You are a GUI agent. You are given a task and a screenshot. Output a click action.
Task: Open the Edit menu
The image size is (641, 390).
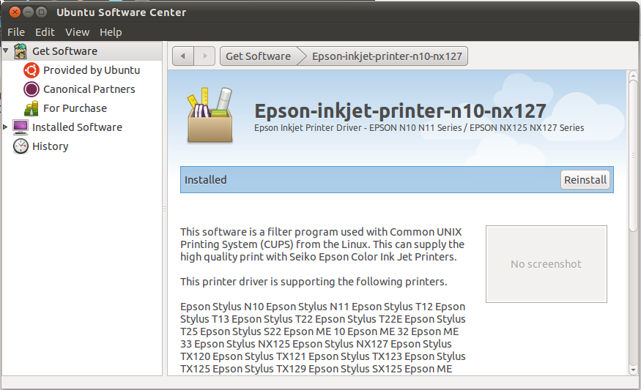click(x=45, y=32)
